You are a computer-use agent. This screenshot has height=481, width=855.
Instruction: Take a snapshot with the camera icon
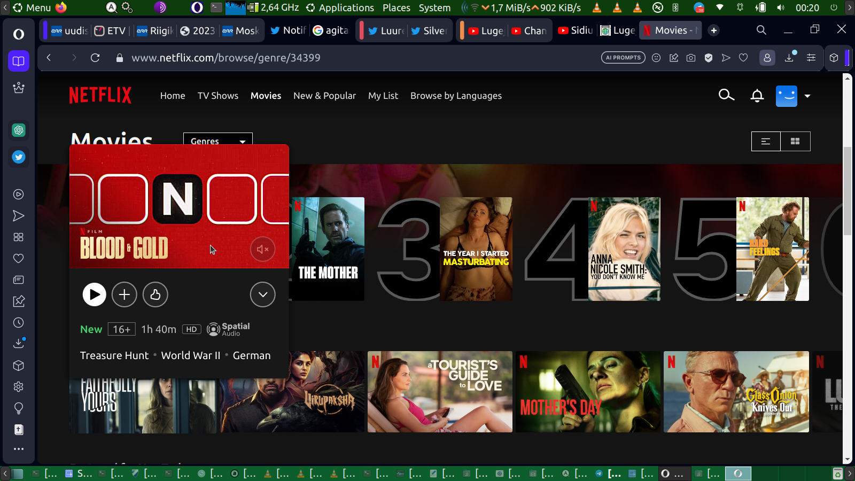pos(691,58)
